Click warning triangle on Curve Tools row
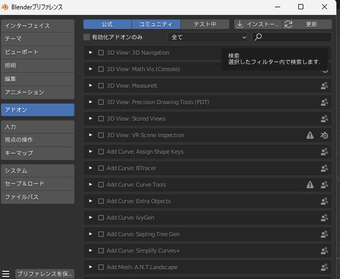This screenshot has height=279, width=340. pyautogui.click(x=310, y=185)
